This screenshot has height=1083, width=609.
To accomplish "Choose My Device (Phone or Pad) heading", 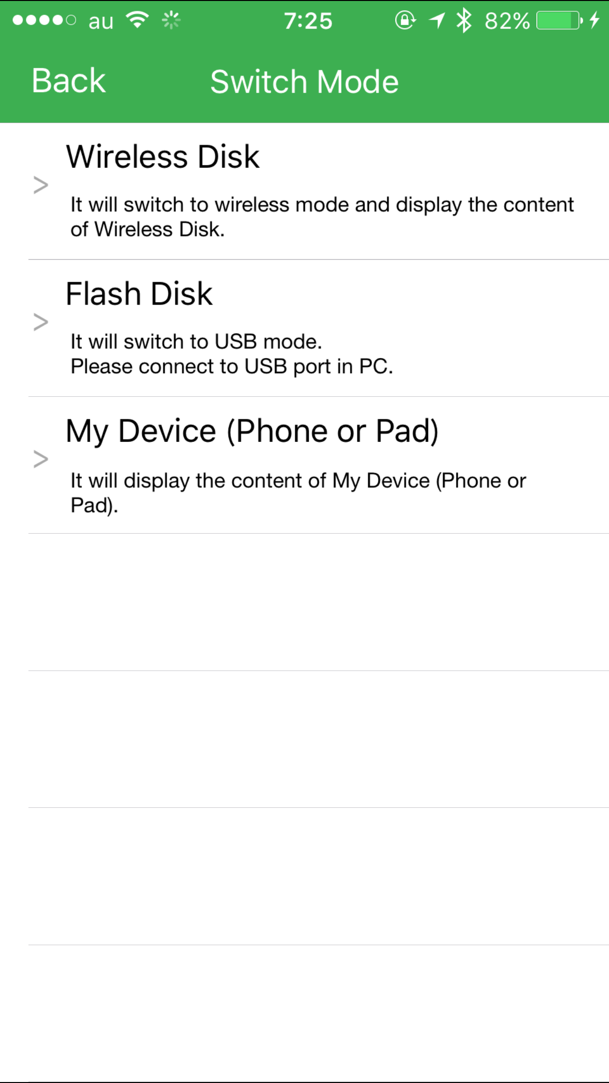I will click(x=252, y=431).
